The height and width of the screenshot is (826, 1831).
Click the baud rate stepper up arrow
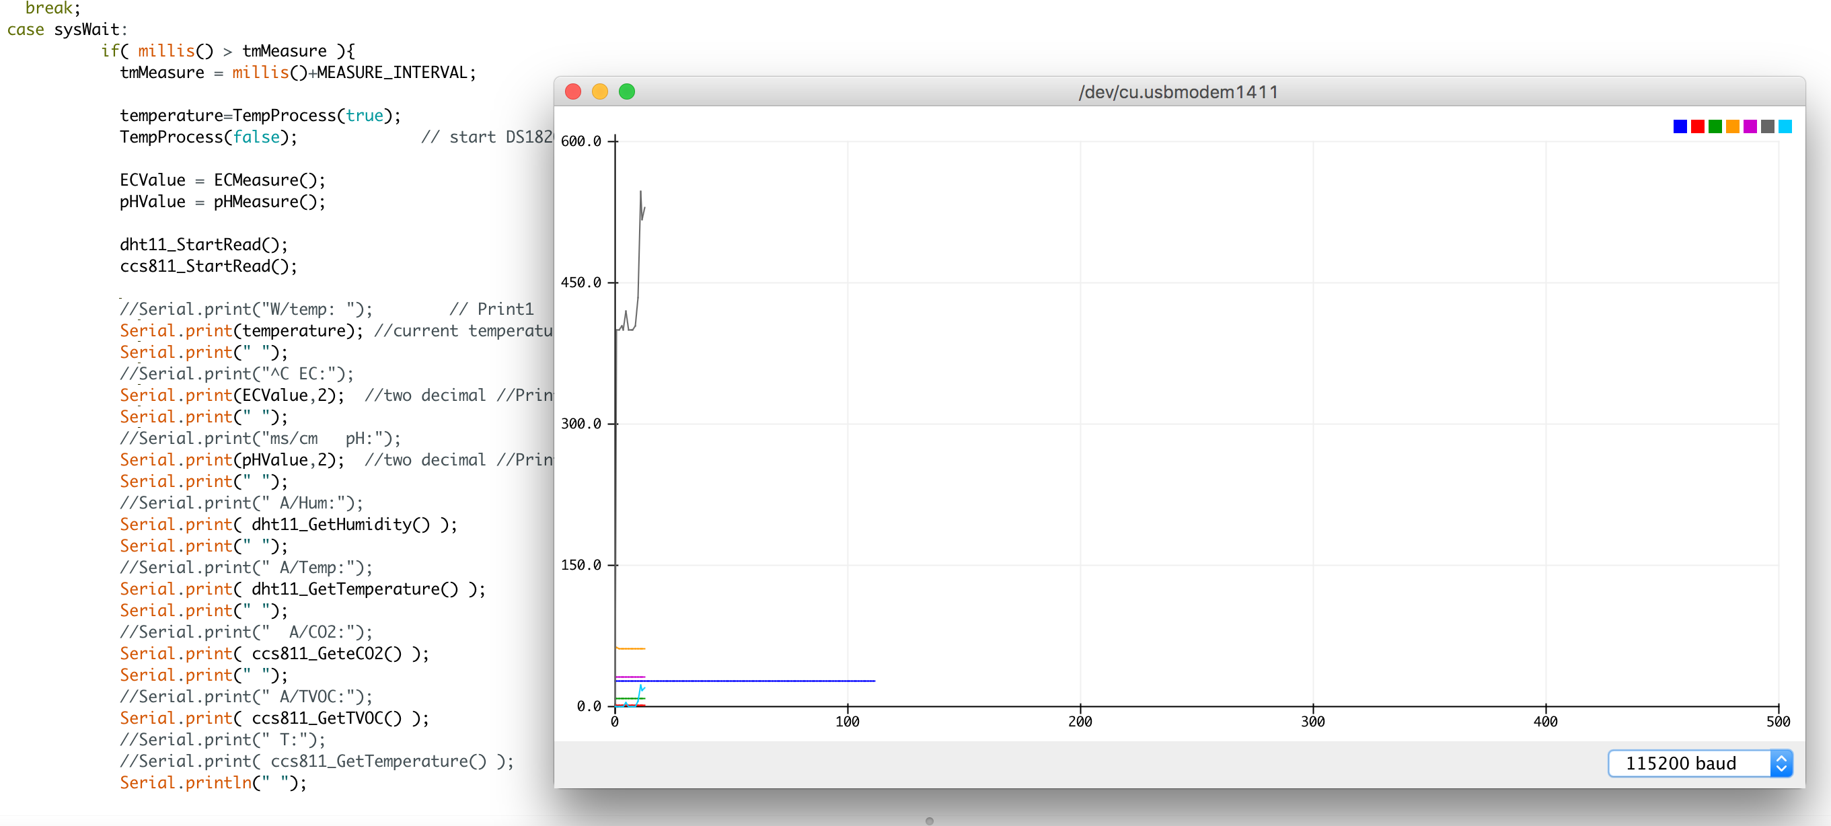coord(1781,758)
